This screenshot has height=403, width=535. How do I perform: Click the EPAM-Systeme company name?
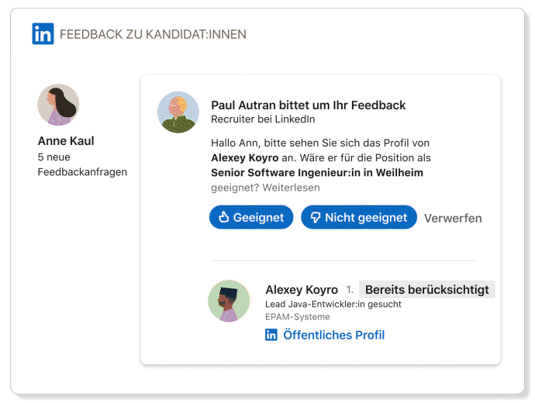(x=297, y=317)
